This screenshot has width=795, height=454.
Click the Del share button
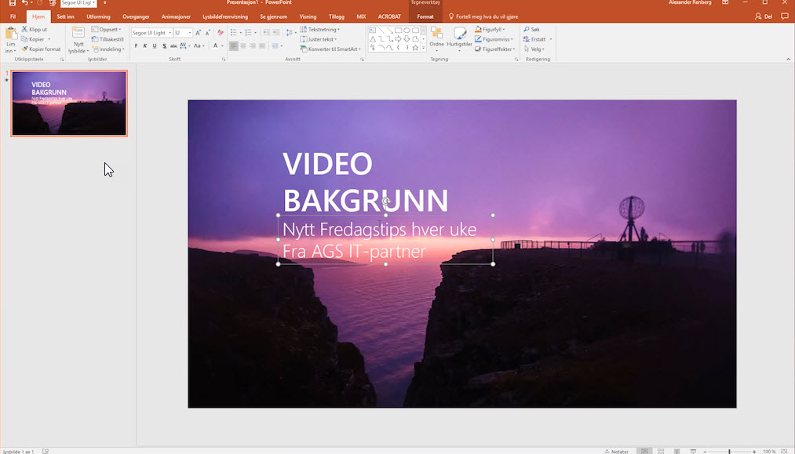click(764, 16)
